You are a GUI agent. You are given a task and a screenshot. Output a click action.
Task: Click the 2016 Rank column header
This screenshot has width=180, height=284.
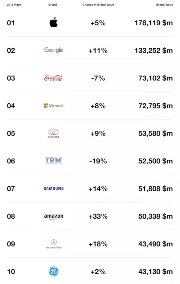(x=14, y=5)
